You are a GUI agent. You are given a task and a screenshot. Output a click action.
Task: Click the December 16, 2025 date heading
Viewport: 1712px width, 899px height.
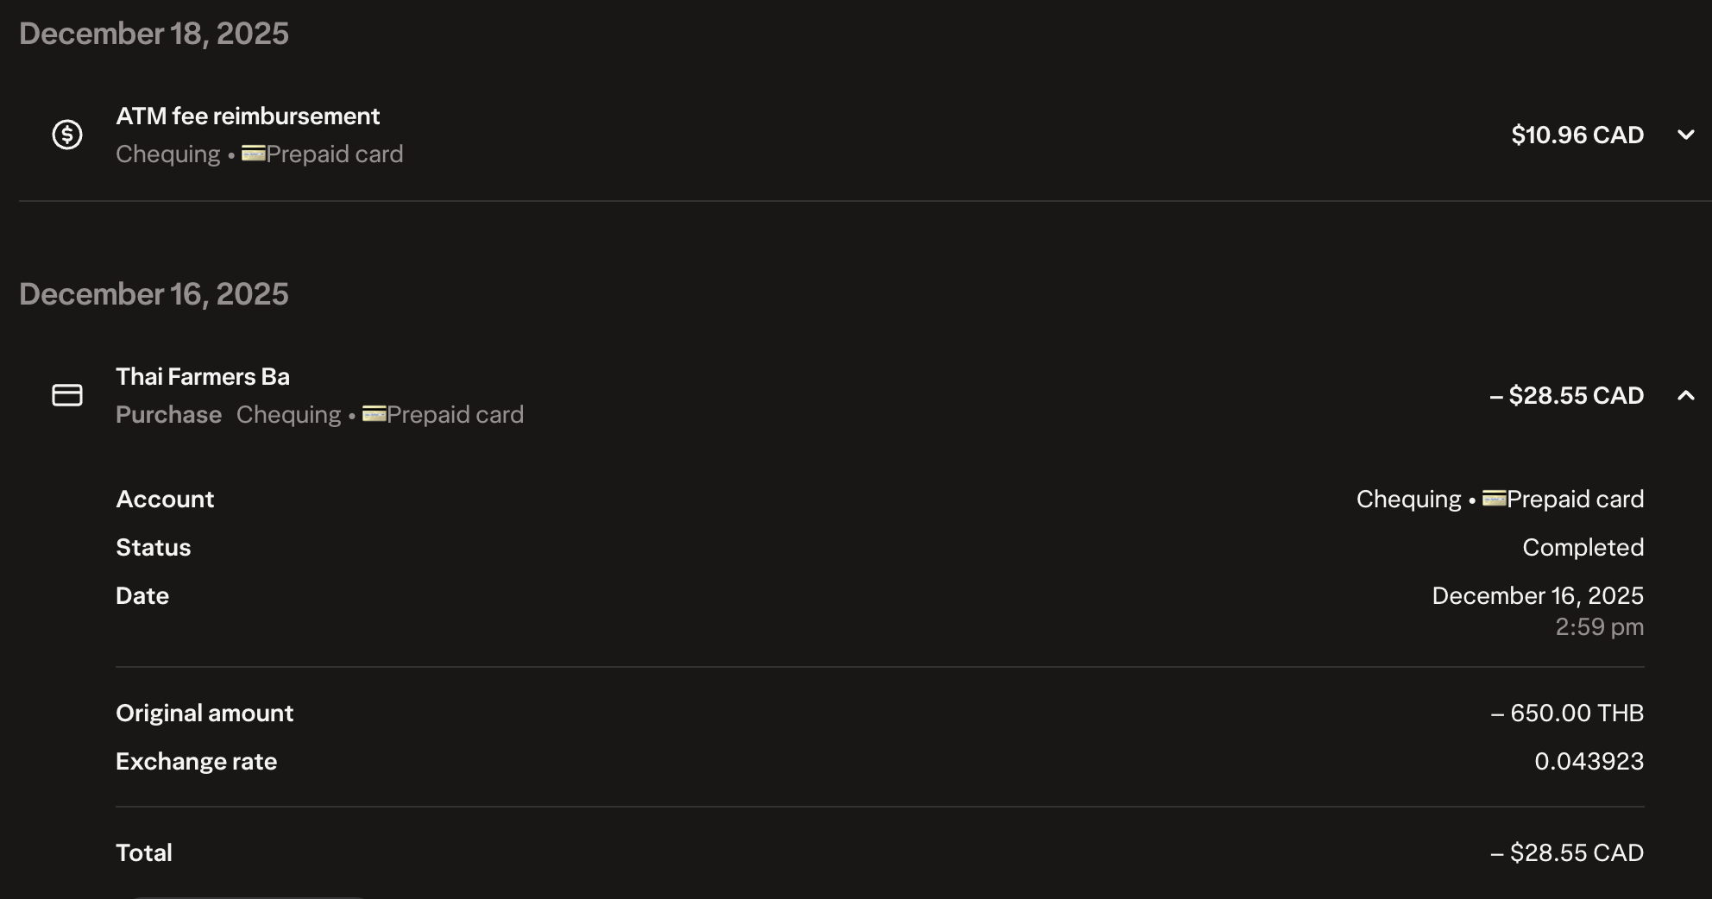(x=154, y=294)
